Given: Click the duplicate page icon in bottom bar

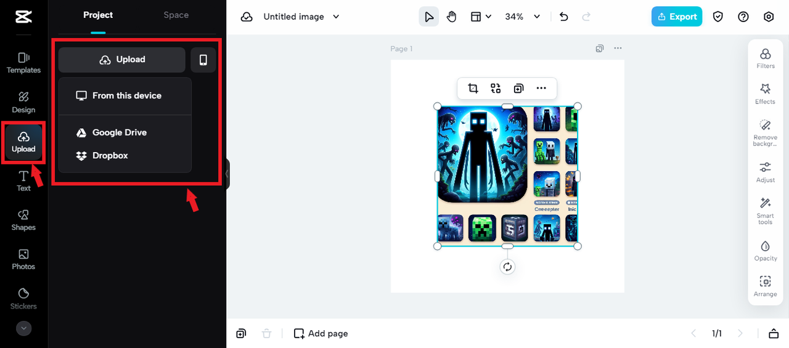Looking at the screenshot, I should 241,333.
